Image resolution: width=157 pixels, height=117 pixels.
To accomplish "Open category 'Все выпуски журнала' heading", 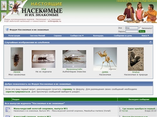I will (x=35, y=104).
